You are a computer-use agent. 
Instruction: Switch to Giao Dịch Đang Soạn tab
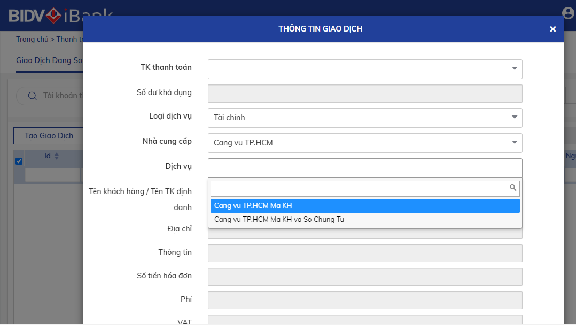50,60
